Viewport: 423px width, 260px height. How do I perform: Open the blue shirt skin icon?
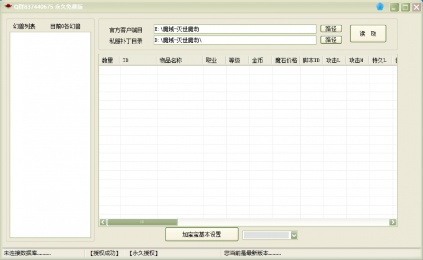coord(380,6)
